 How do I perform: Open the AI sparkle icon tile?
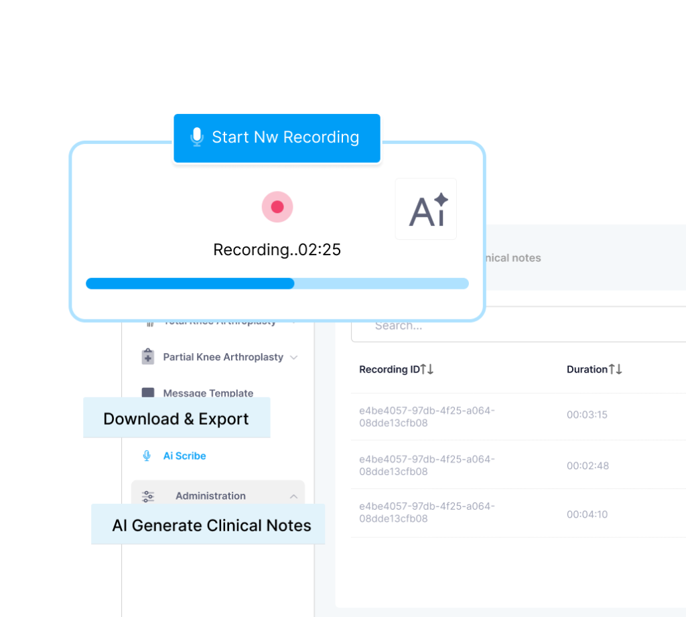click(425, 209)
